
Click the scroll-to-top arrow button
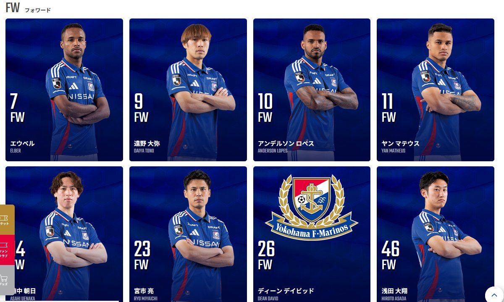tap(494, 295)
